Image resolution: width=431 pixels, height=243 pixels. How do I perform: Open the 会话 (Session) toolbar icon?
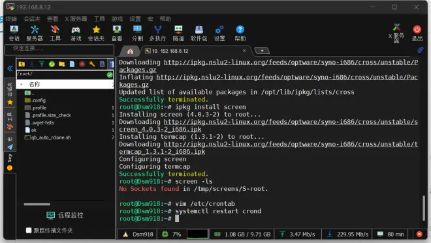pos(14,33)
